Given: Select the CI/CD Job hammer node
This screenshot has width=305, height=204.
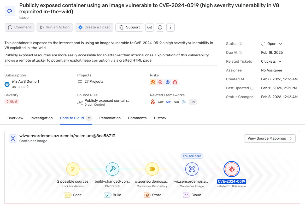Looking at the screenshot, I should (x=113, y=169).
